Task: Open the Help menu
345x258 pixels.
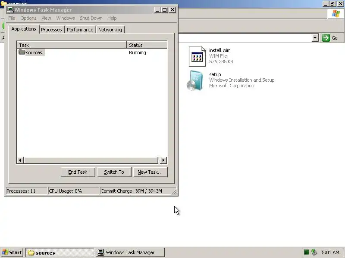Action: 112,18
